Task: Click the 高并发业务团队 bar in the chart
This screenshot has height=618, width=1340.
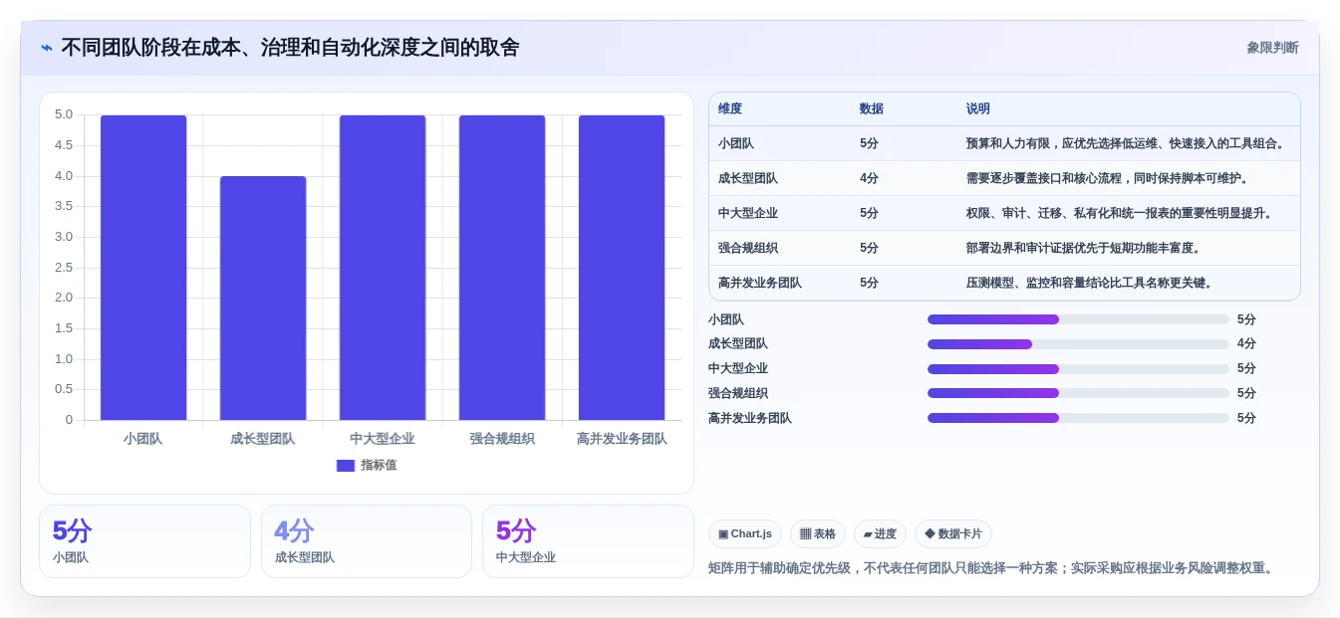Action: click(622, 268)
